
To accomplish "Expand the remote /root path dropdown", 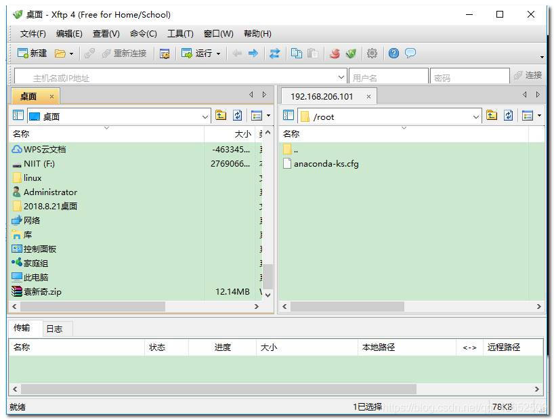I will coord(476,117).
